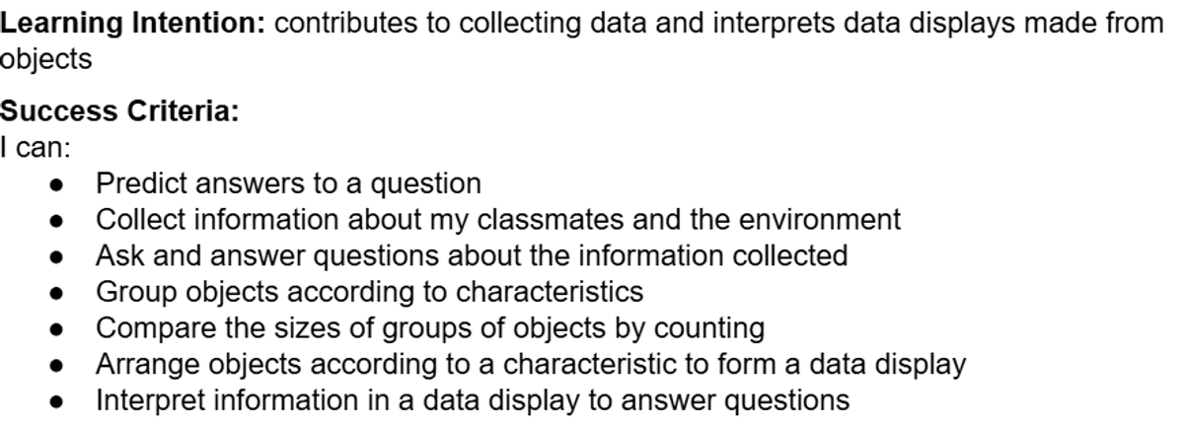Click "Ask and answer questions" bullet text
Screen dimensions: 1184x427
(471, 256)
